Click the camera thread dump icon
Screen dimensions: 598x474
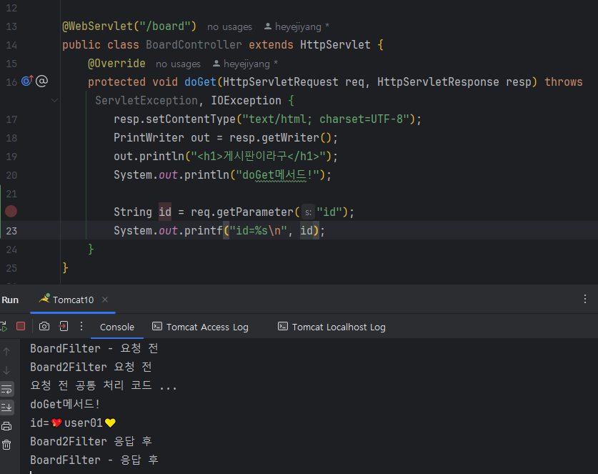[x=44, y=326]
